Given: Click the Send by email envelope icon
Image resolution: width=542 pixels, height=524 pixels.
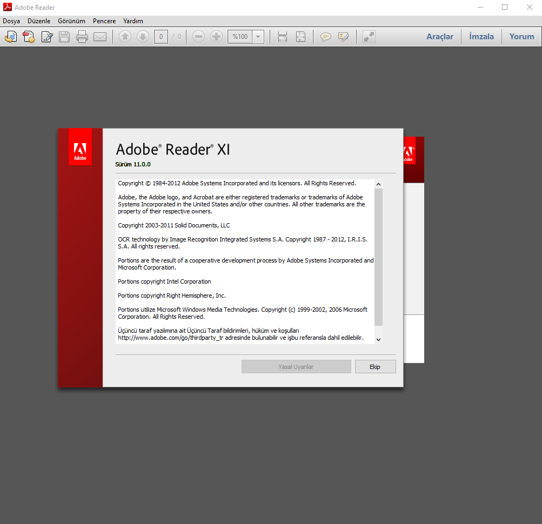Looking at the screenshot, I should point(100,37).
